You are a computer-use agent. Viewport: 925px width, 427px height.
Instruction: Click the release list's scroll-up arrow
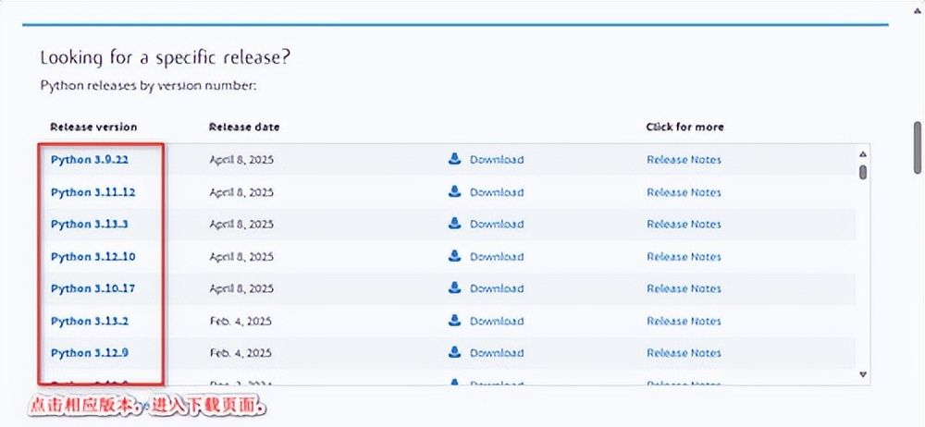[x=863, y=155]
